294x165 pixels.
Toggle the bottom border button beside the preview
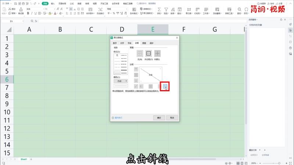[136, 80]
